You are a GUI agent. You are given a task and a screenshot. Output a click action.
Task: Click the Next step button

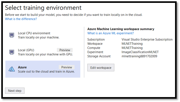pos(15,91)
